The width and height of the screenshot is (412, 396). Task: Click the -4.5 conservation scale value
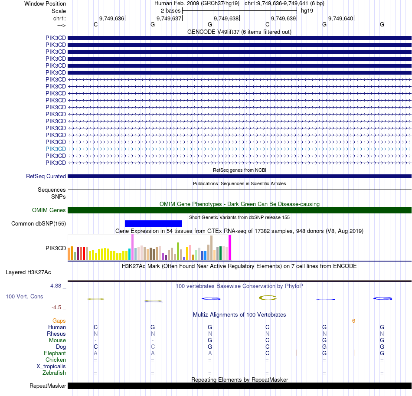tap(56, 308)
